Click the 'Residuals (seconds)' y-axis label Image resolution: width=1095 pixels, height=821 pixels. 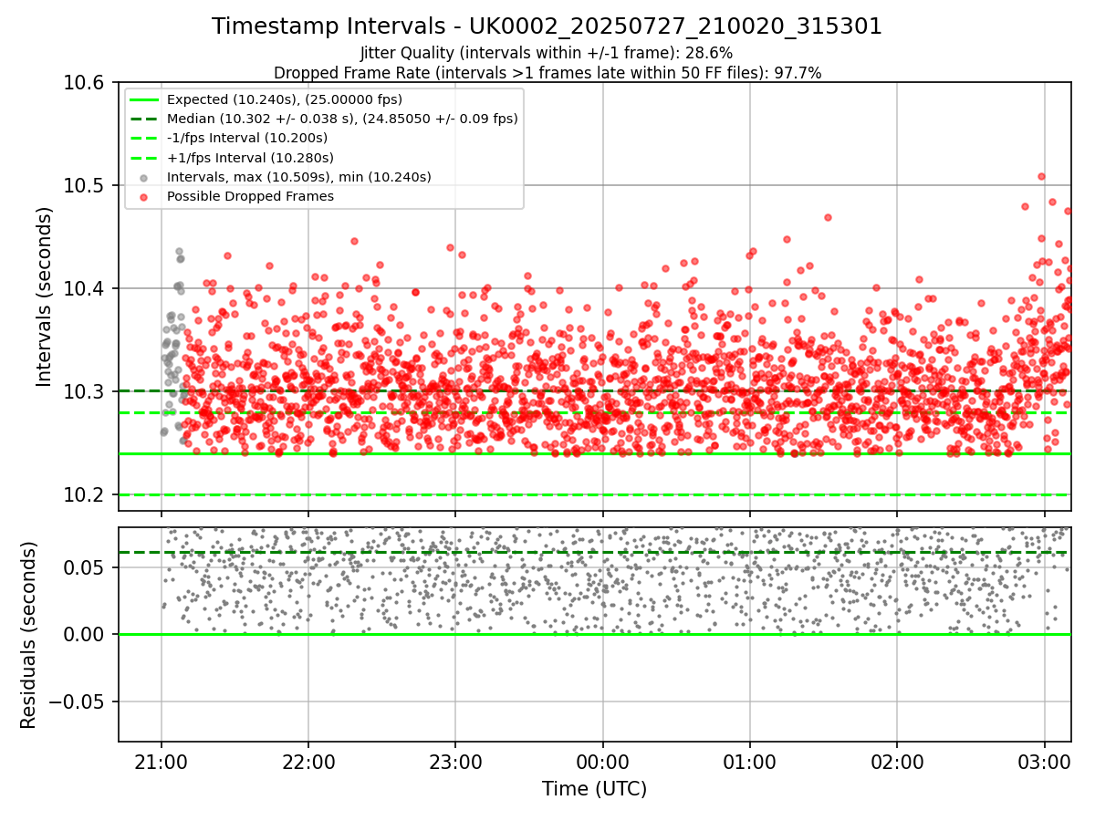tap(28, 635)
